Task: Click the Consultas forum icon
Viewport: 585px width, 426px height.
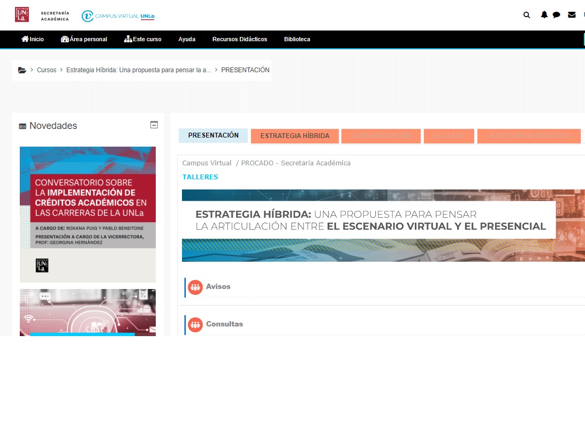Action: tap(195, 324)
